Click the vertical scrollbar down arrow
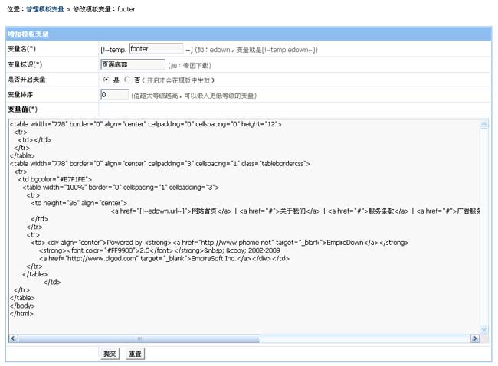 click(484, 329)
